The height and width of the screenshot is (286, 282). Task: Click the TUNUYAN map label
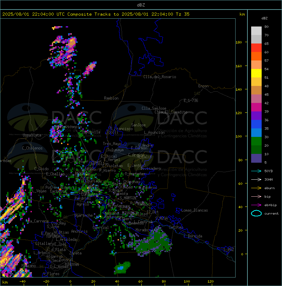click(72, 265)
